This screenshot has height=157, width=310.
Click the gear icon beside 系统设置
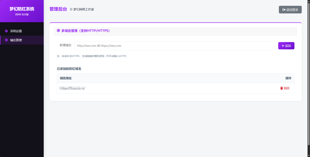6,31
